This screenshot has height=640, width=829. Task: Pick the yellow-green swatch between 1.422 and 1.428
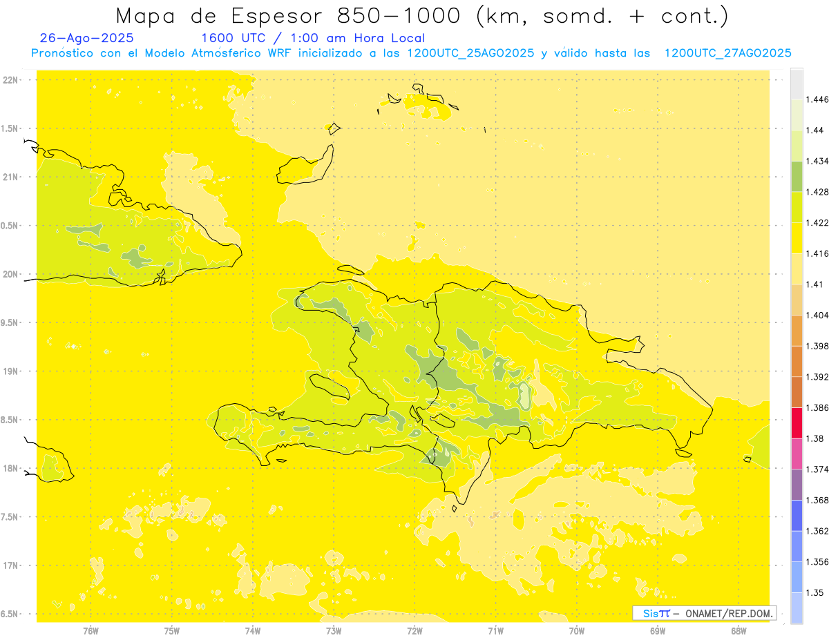(x=797, y=207)
